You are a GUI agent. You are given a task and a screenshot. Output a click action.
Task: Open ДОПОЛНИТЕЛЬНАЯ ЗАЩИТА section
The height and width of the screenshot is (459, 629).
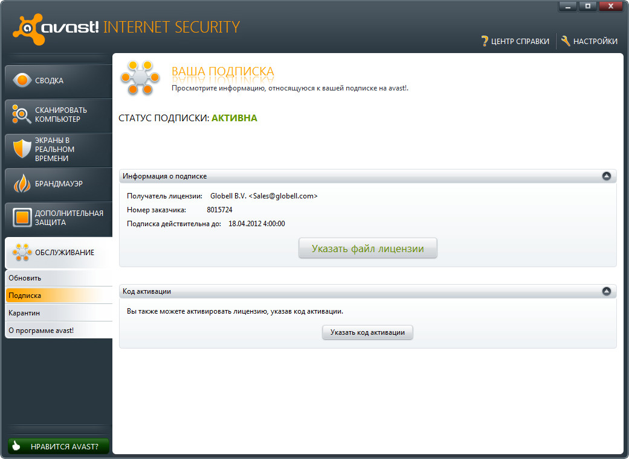coord(59,218)
